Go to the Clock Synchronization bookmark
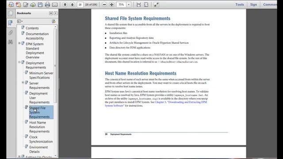Viewport: 283px width, 159px height. (41, 139)
